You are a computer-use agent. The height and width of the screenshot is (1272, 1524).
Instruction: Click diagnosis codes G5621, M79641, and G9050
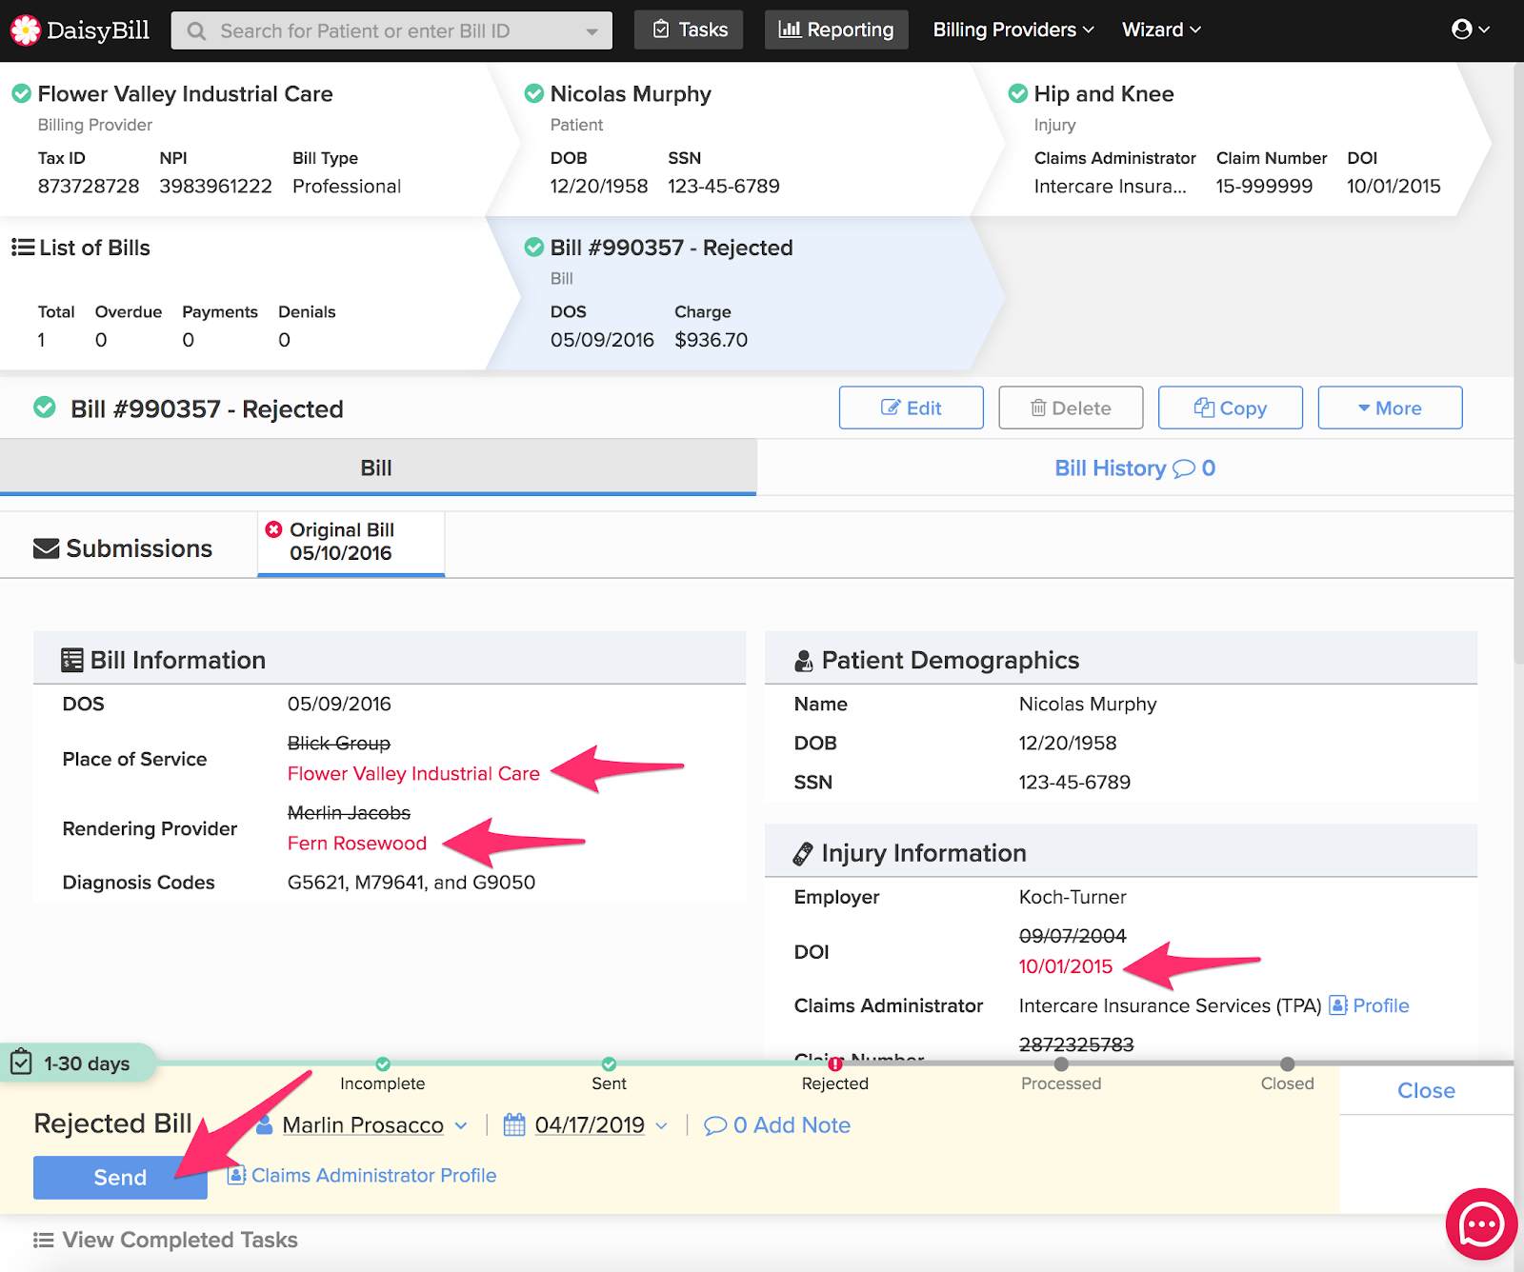tap(411, 883)
